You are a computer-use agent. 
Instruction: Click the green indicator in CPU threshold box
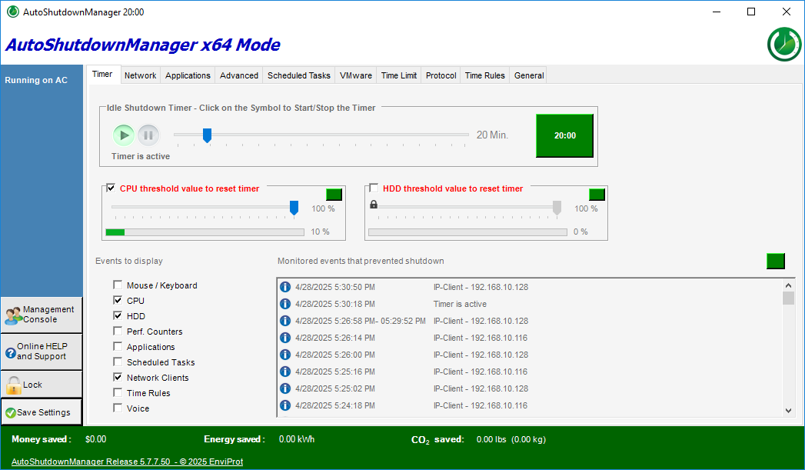point(334,195)
